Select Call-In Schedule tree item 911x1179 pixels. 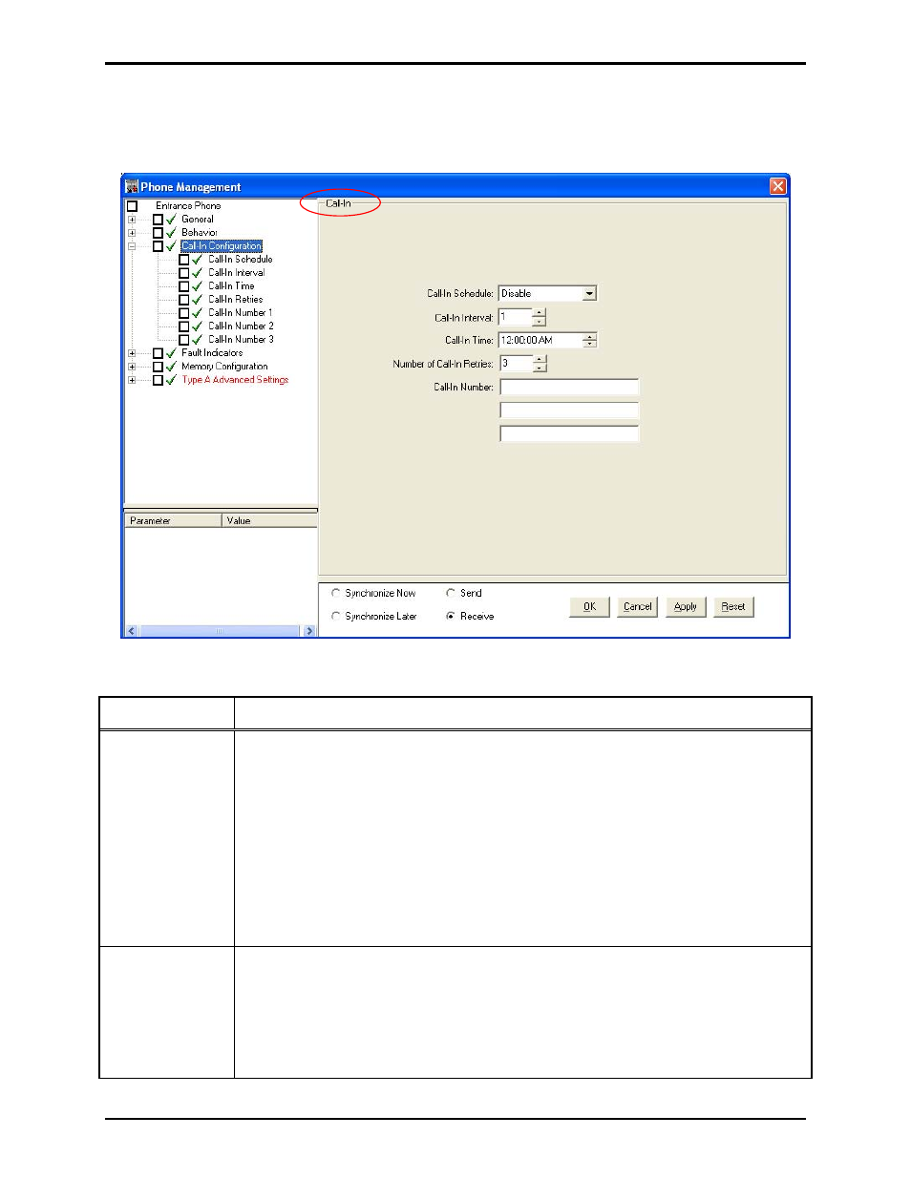pos(241,260)
